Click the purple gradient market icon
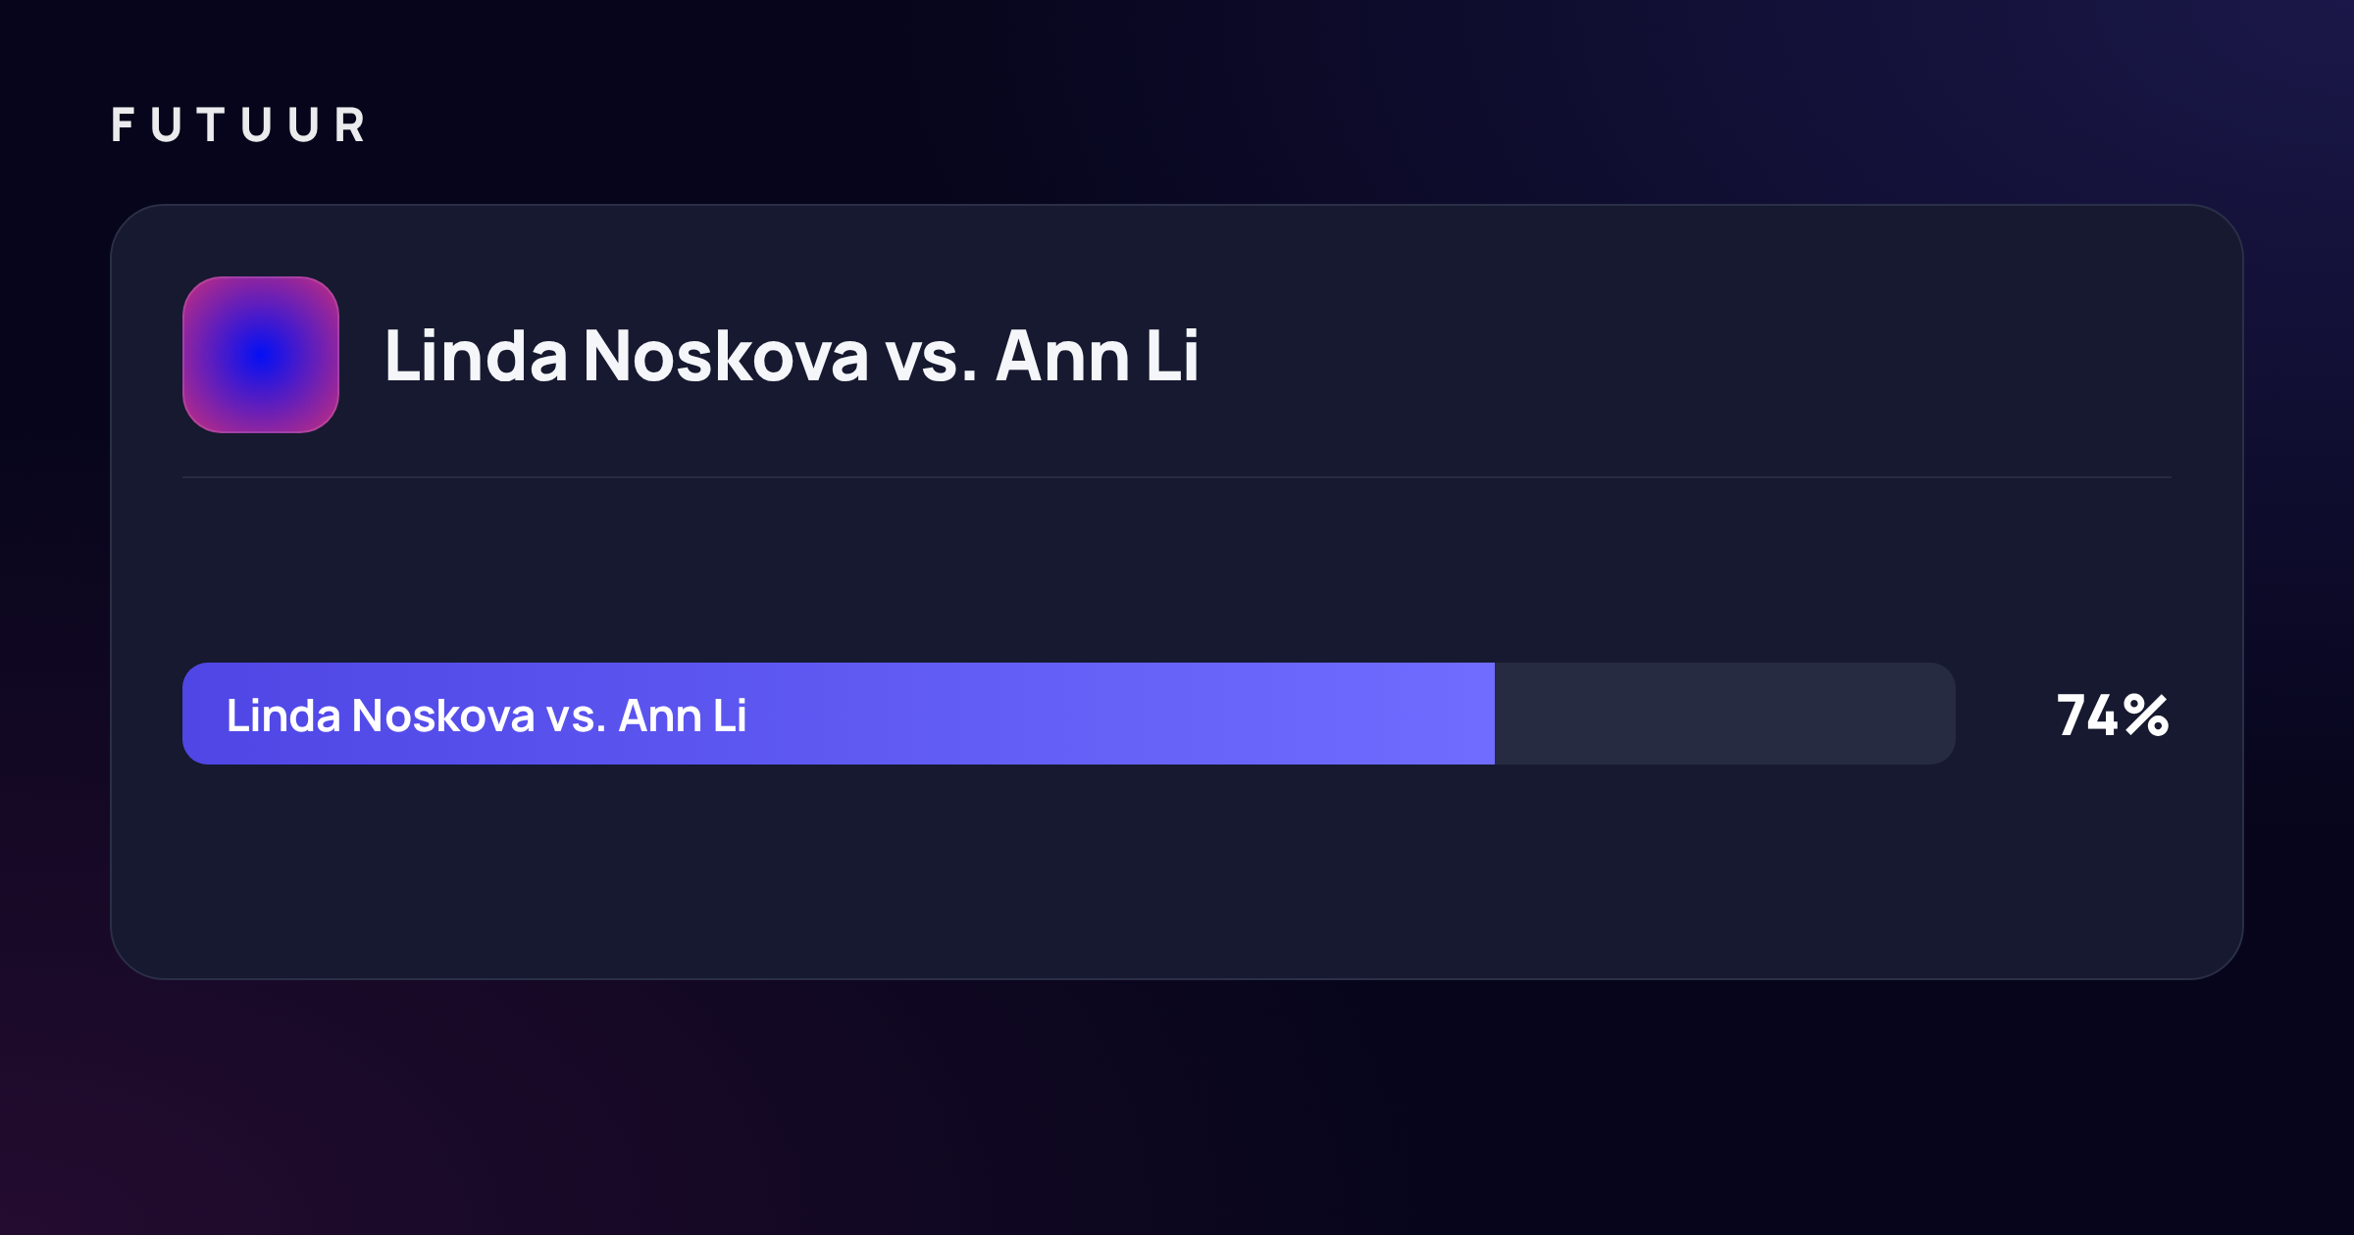 click(261, 355)
